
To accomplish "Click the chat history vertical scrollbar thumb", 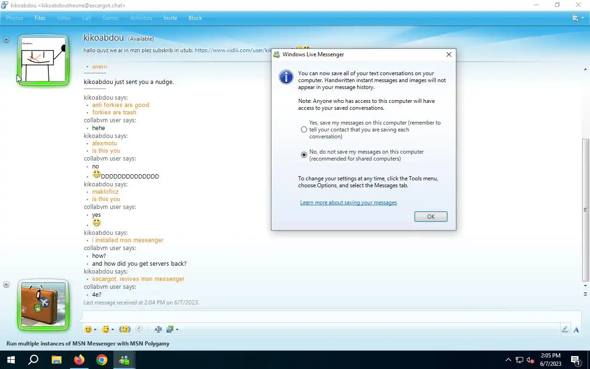I will [x=586, y=209].
